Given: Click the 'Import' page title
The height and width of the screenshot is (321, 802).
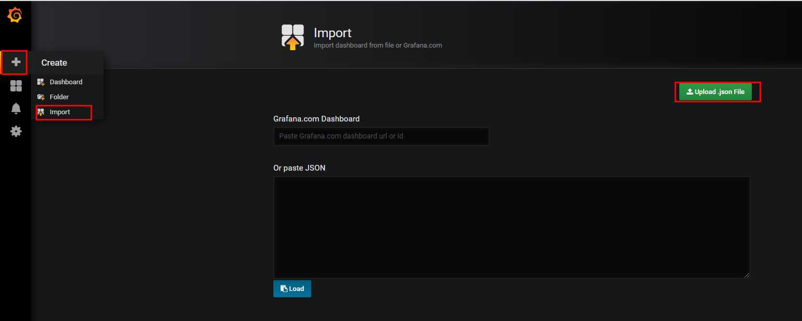Looking at the screenshot, I should 332,33.
